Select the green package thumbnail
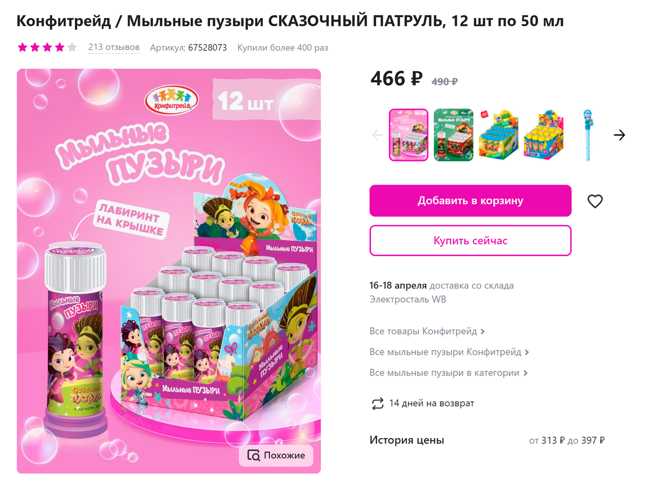Viewport: 645px width, 497px height. point(454,135)
